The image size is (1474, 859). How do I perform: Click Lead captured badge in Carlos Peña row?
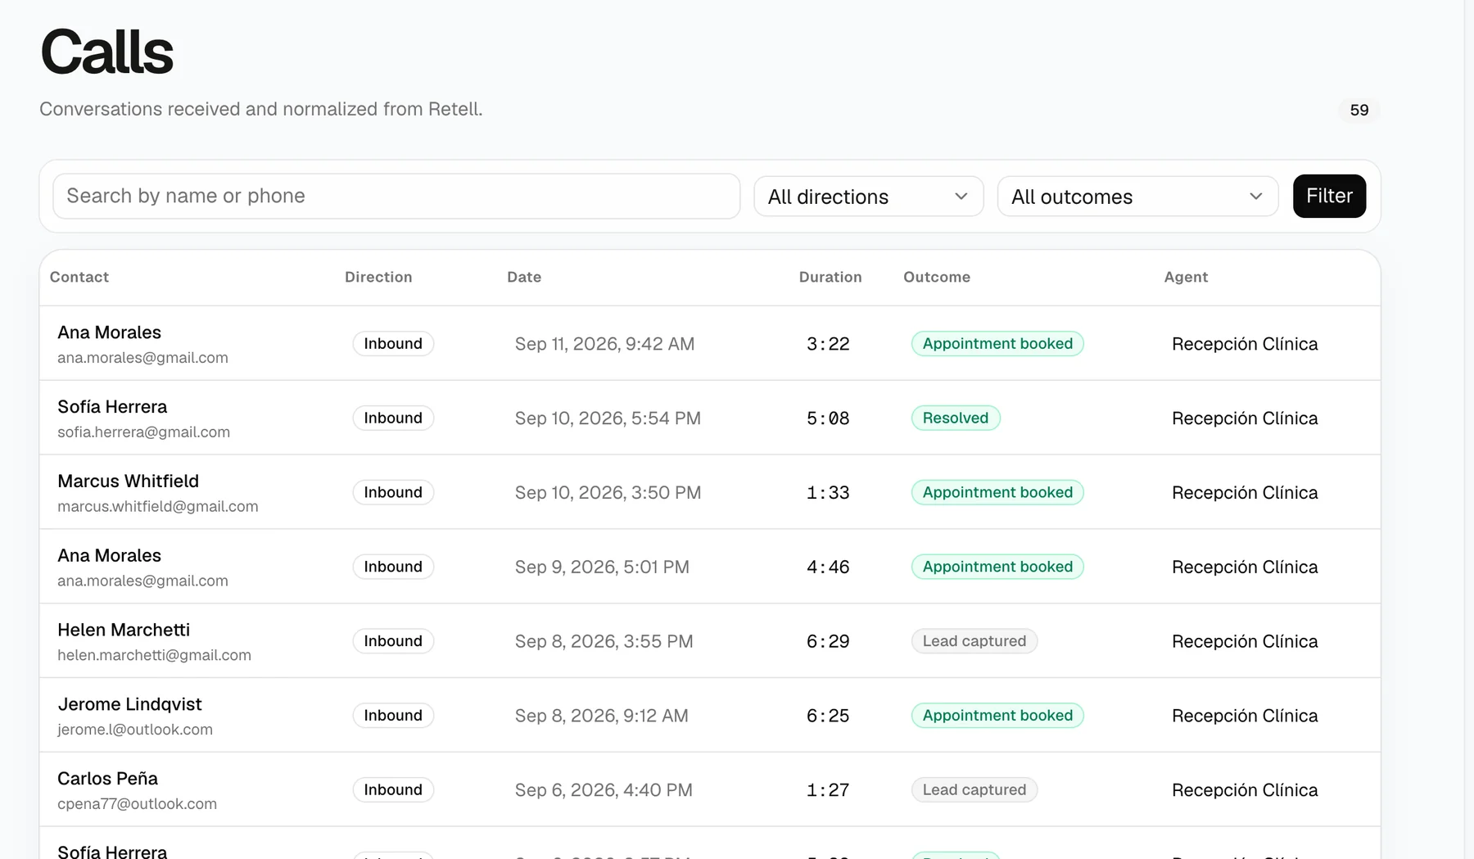pos(974,790)
